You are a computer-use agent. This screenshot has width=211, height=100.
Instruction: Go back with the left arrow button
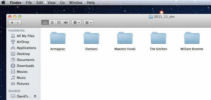pyautogui.click(x=12, y=23)
